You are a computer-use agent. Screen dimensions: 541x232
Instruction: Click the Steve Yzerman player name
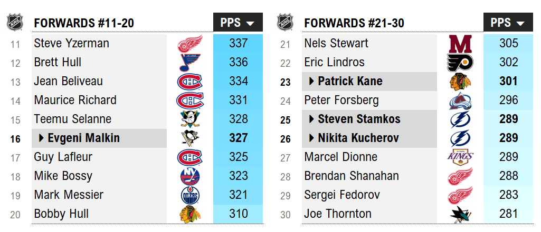point(71,43)
